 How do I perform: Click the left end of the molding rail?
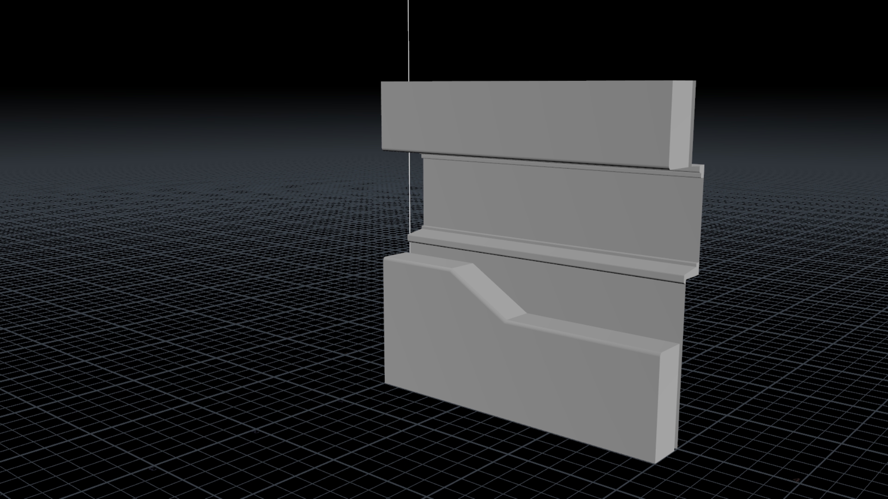[x=413, y=237]
